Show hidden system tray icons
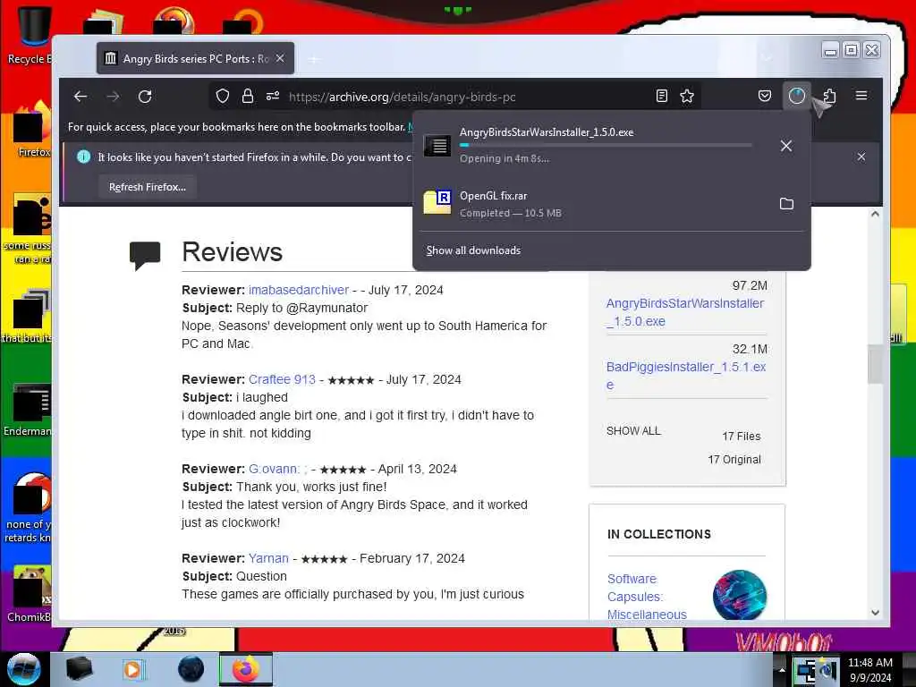Screen dimensions: 916x687 pos(782,669)
